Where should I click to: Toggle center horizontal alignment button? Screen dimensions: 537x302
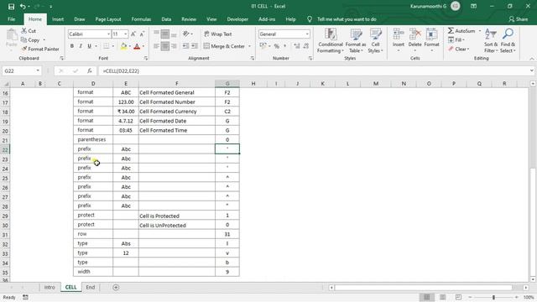(164, 46)
